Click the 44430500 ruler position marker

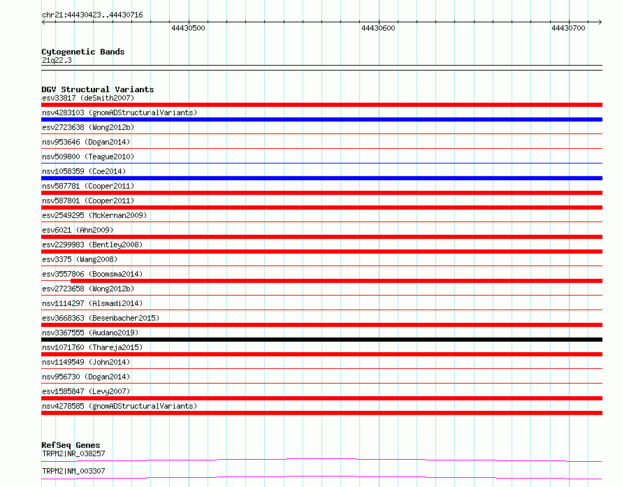tap(189, 28)
